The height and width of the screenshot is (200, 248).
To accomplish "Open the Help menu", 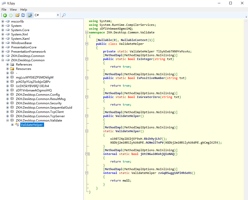I will point(24,9).
